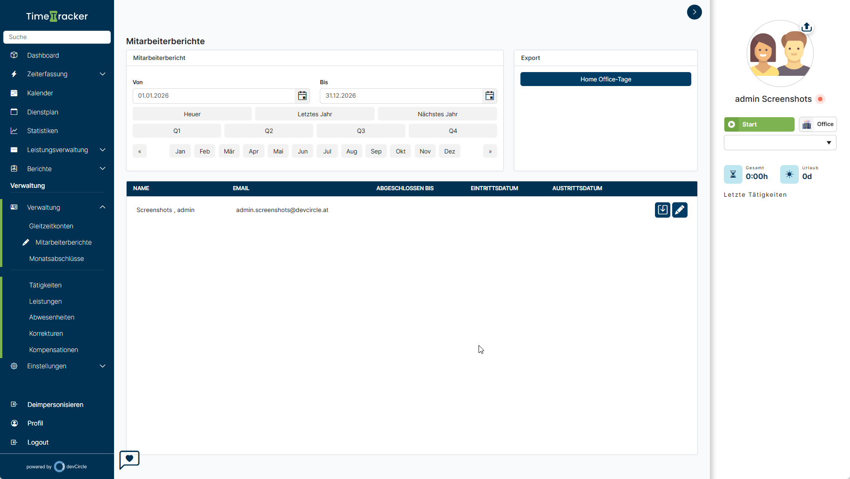Go to next period with » button
Image resolution: width=850 pixels, height=479 pixels.
coord(490,151)
